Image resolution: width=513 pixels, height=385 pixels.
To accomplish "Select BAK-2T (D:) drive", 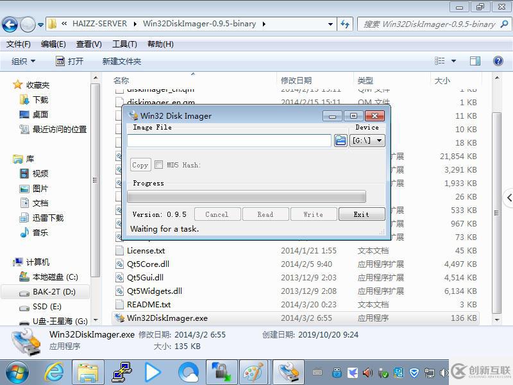I will [x=54, y=292].
